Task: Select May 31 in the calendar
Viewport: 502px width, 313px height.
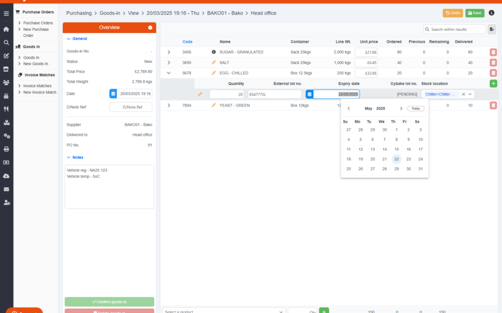Action: [x=420, y=169]
